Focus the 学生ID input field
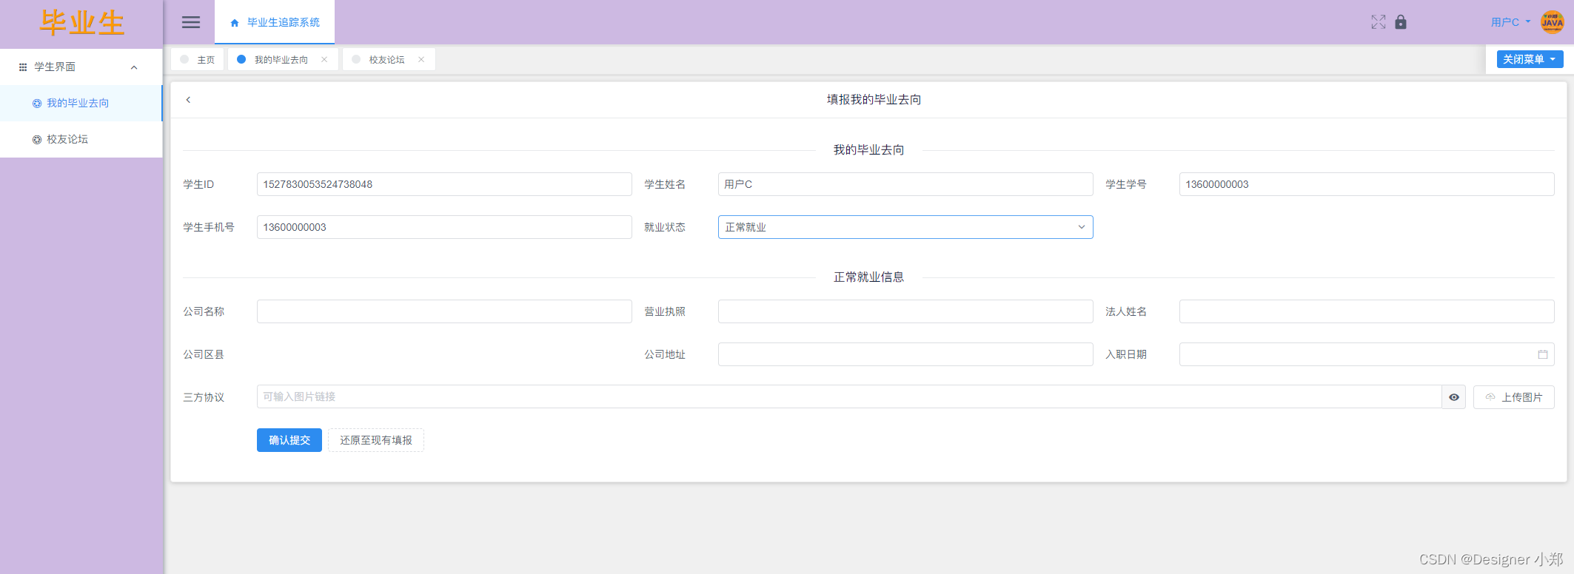This screenshot has height=574, width=1574. click(444, 184)
